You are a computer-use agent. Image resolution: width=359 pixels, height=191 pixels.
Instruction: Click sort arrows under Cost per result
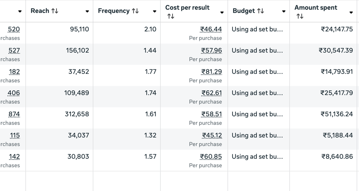[x=171, y=16]
